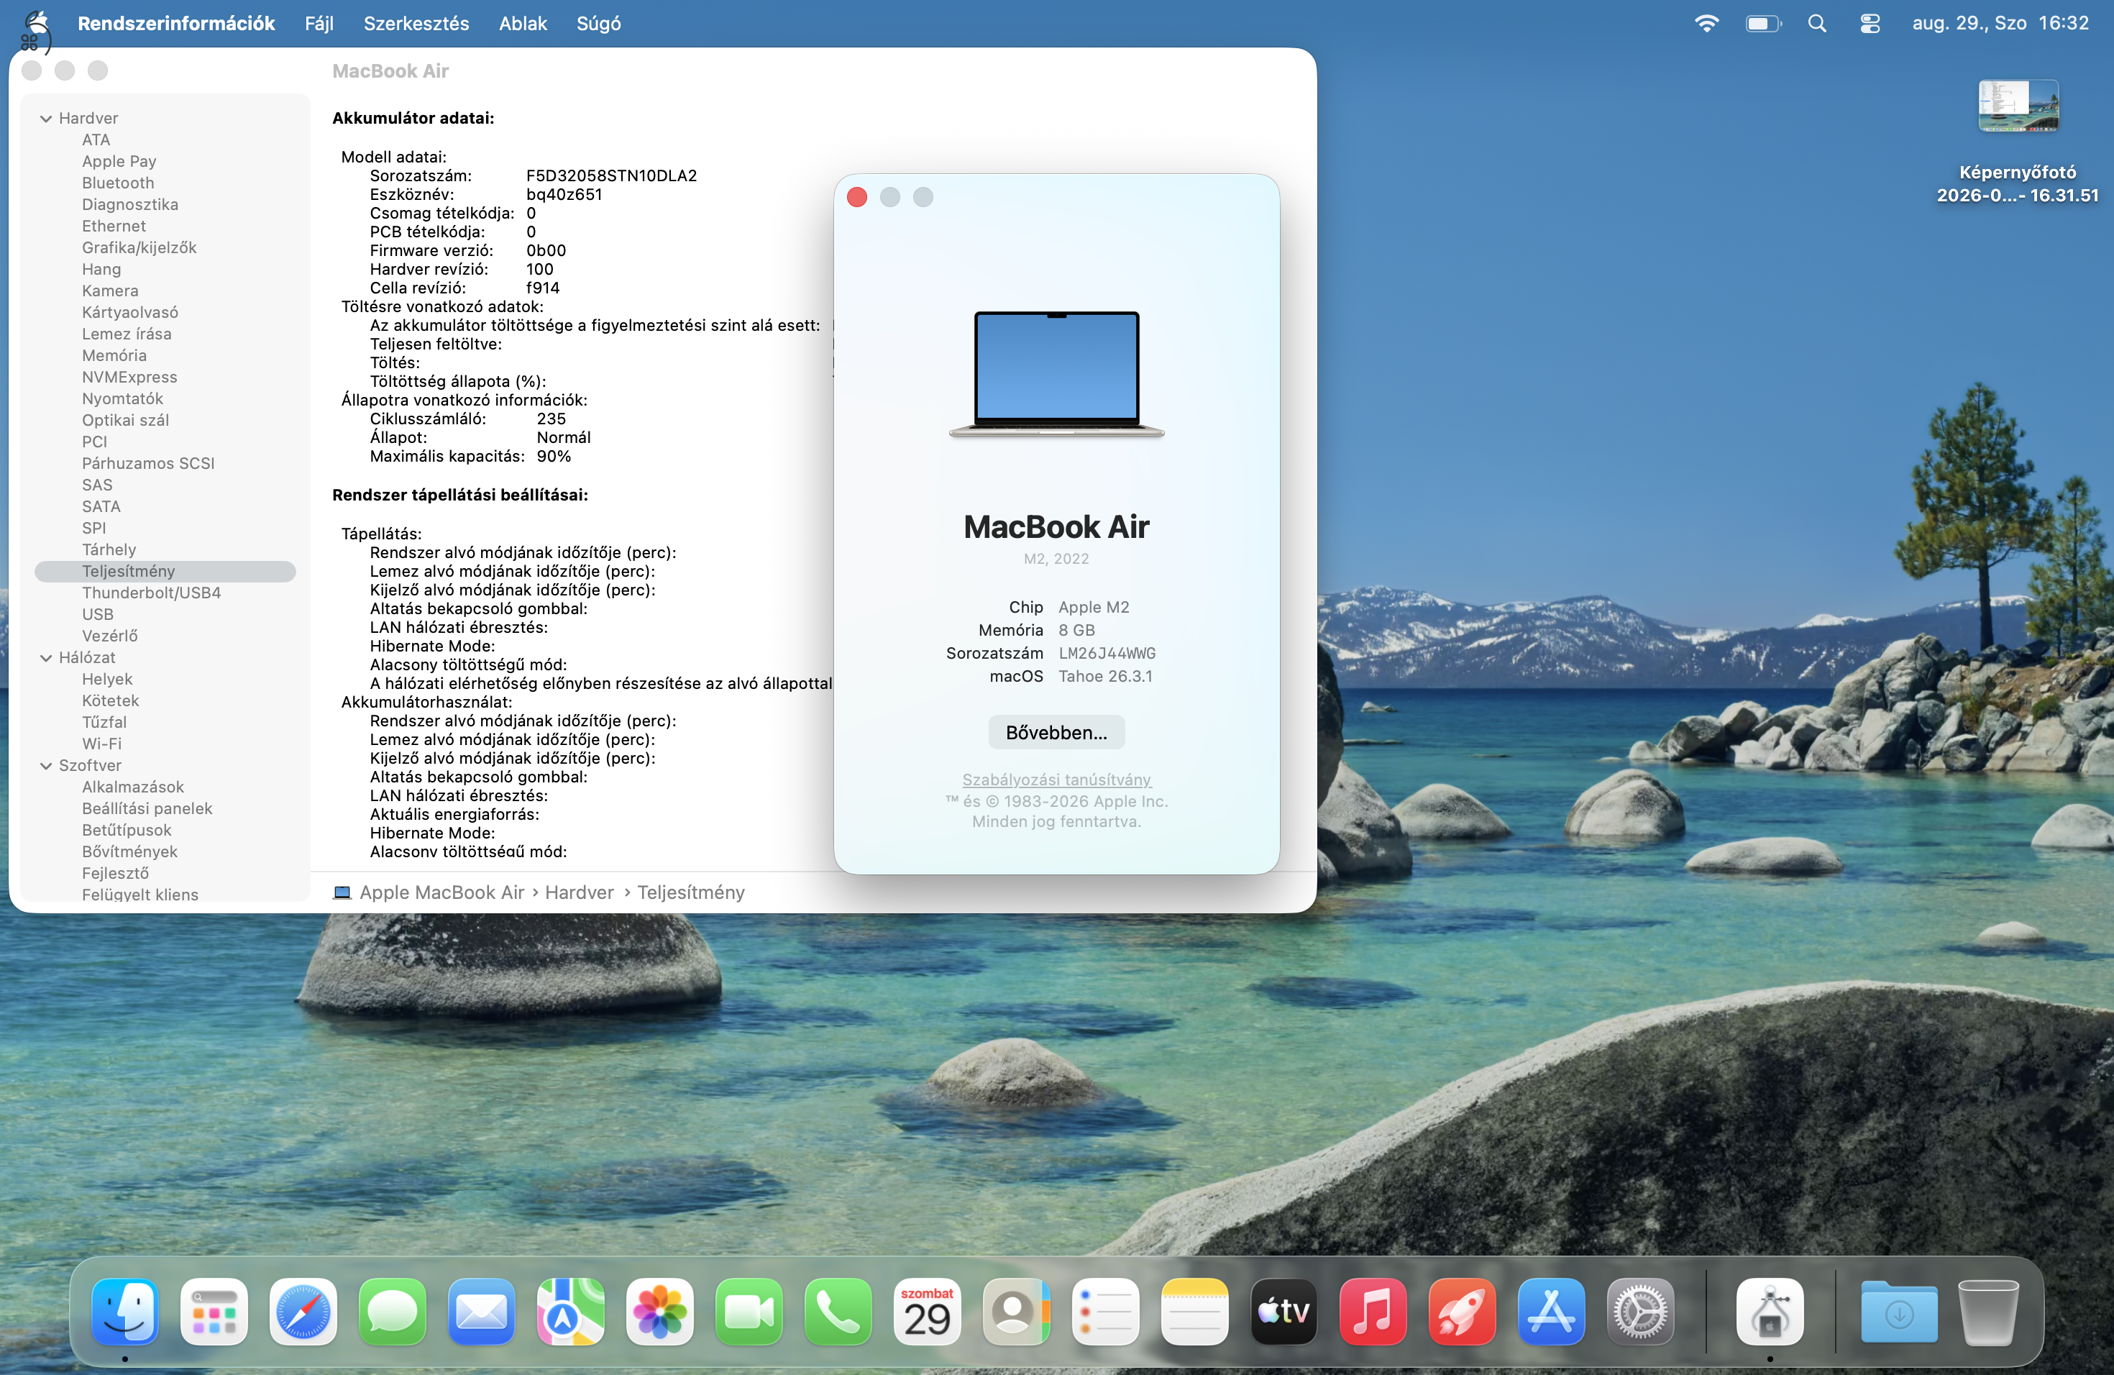
Task: Open the Ablak menu
Action: click(x=522, y=23)
